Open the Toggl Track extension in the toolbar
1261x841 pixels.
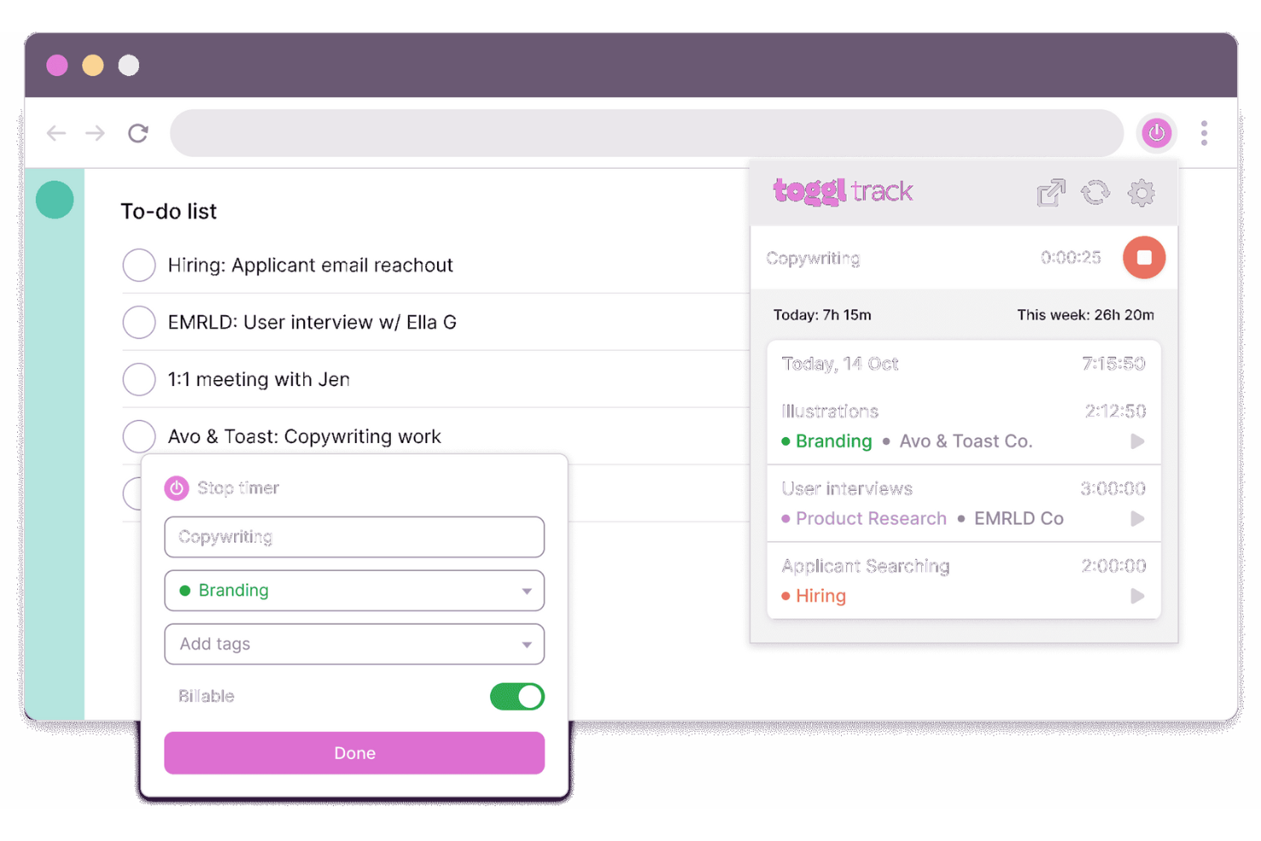coord(1156,133)
